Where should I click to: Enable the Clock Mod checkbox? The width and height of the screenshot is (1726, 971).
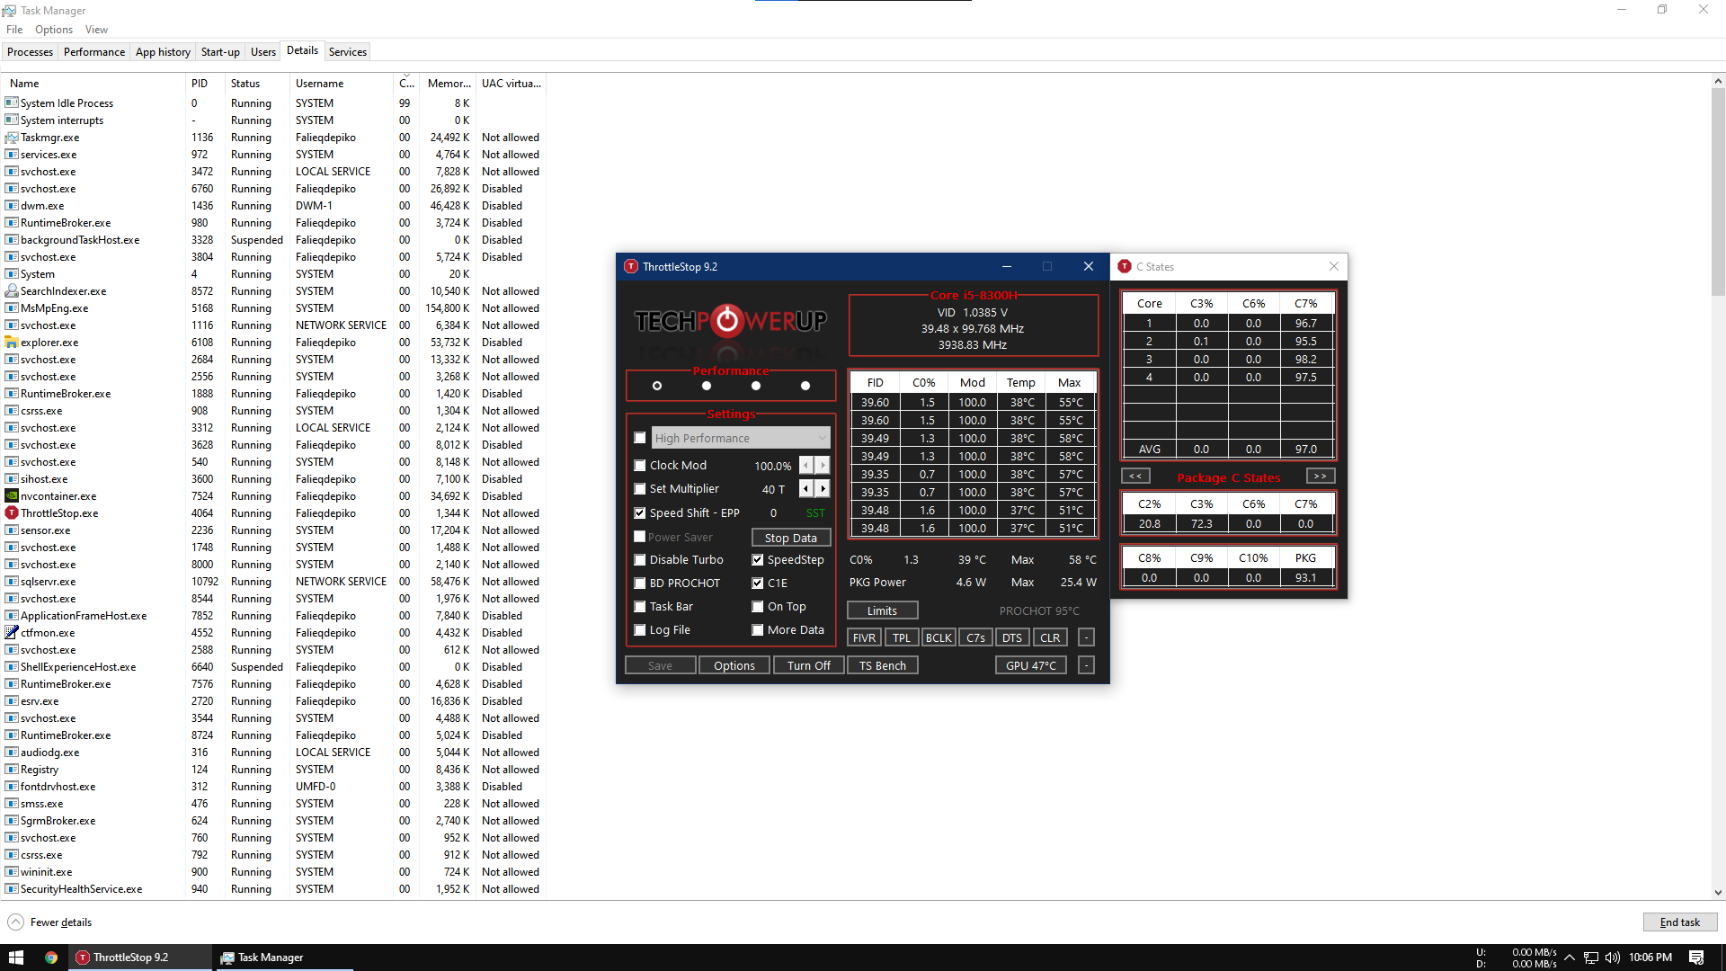tap(640, 466)
